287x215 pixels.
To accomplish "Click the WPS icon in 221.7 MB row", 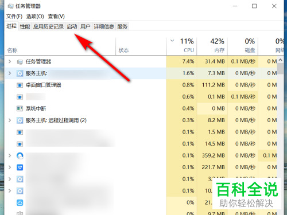I will pos(20,167).
